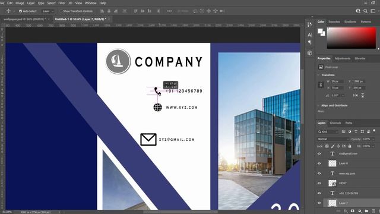Viewport: 380px width, 214px height.
Task: Click the width W input field
Action: (x=337, y=81)
